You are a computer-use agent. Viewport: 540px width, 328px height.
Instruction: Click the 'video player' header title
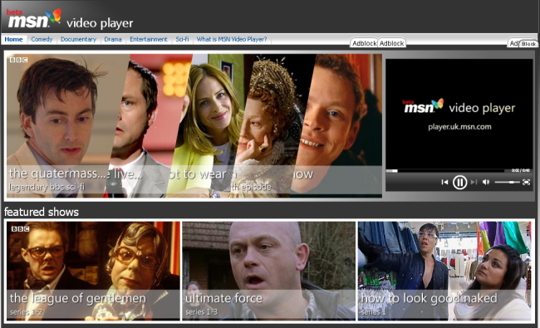click(100, 23)
